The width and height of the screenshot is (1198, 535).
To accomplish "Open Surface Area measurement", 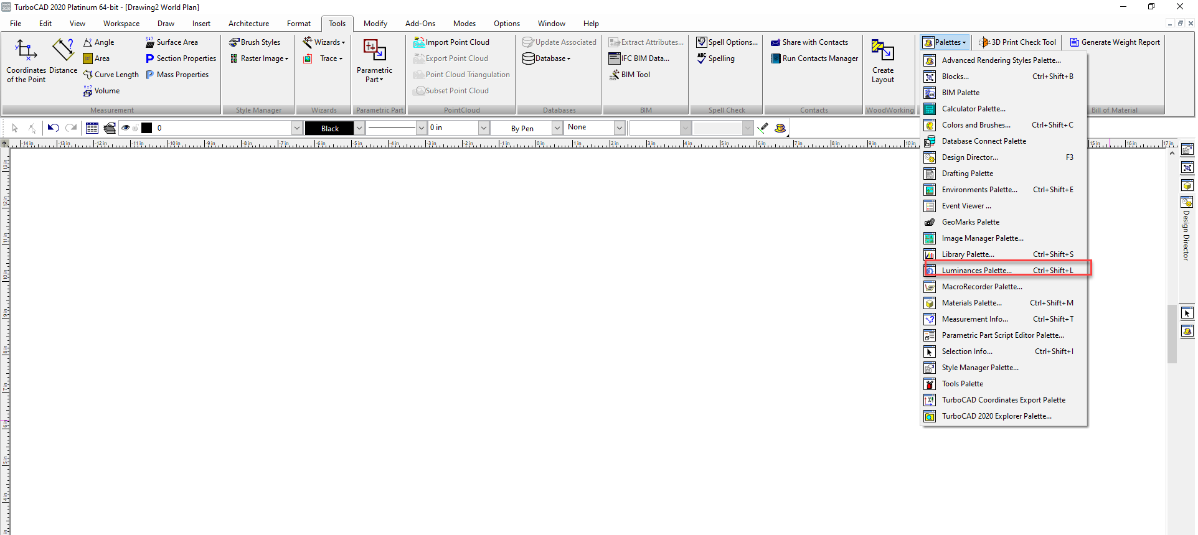I will 172,42.
